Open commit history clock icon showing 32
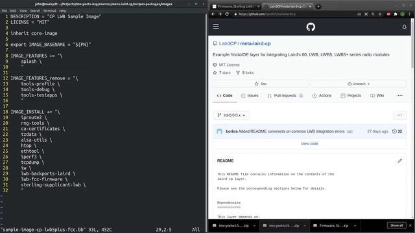This screenshot has width=415, height=233. coord(397,131)
